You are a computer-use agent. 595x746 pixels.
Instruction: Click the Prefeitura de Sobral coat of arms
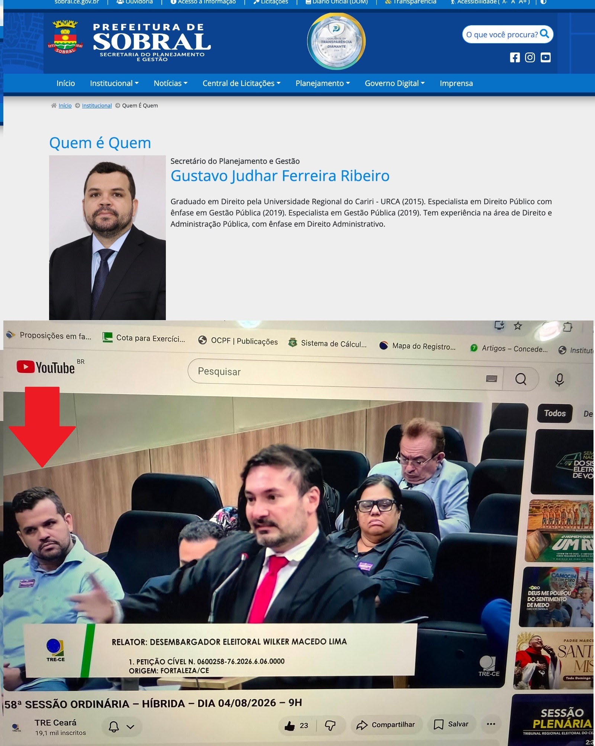[x=65, y=37]
